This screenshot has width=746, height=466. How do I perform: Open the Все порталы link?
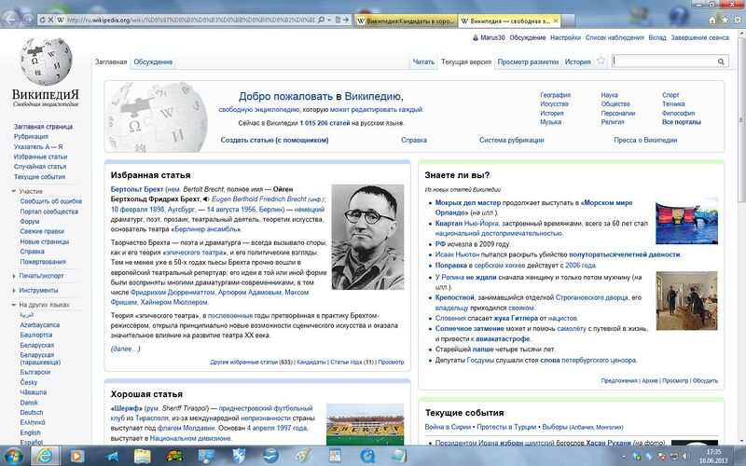[682, 122]
